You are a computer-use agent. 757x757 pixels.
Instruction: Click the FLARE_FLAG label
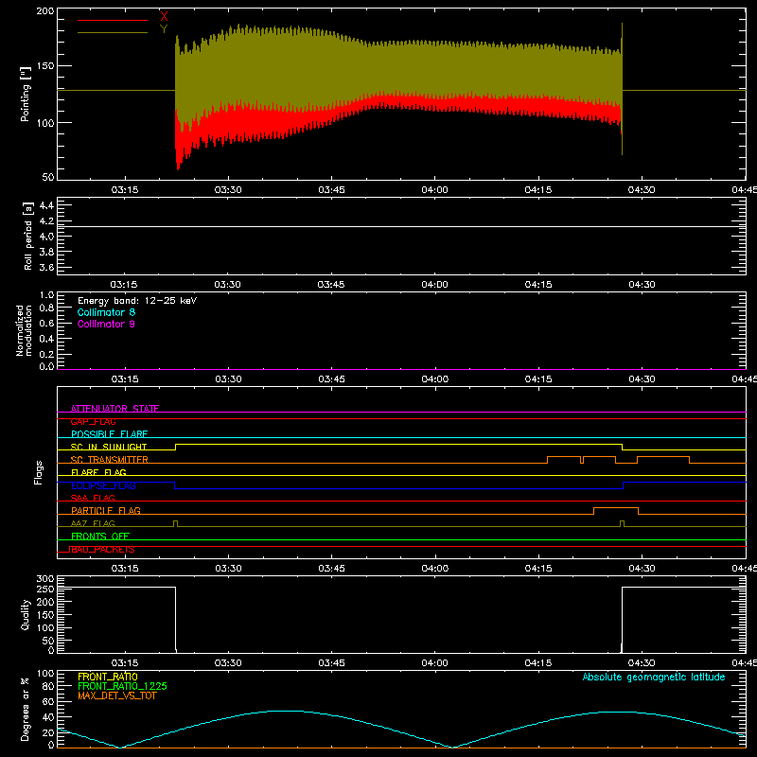point(98,472)
